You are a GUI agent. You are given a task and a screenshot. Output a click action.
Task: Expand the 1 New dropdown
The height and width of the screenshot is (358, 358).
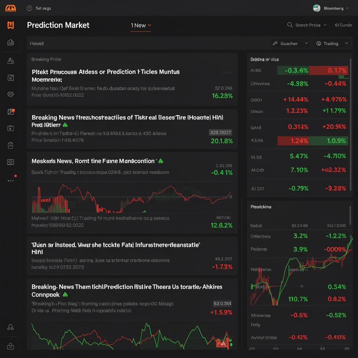(x=141, y=25)
